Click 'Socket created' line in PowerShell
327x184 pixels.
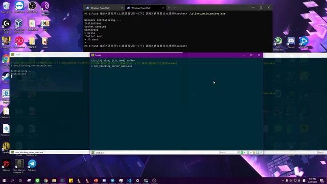coord(95,27)
